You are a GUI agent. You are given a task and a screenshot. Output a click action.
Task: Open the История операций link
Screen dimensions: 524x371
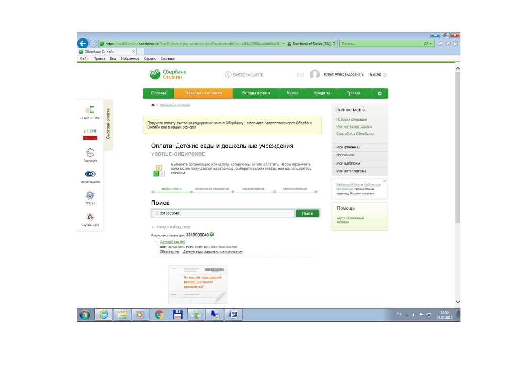point(351,119)
